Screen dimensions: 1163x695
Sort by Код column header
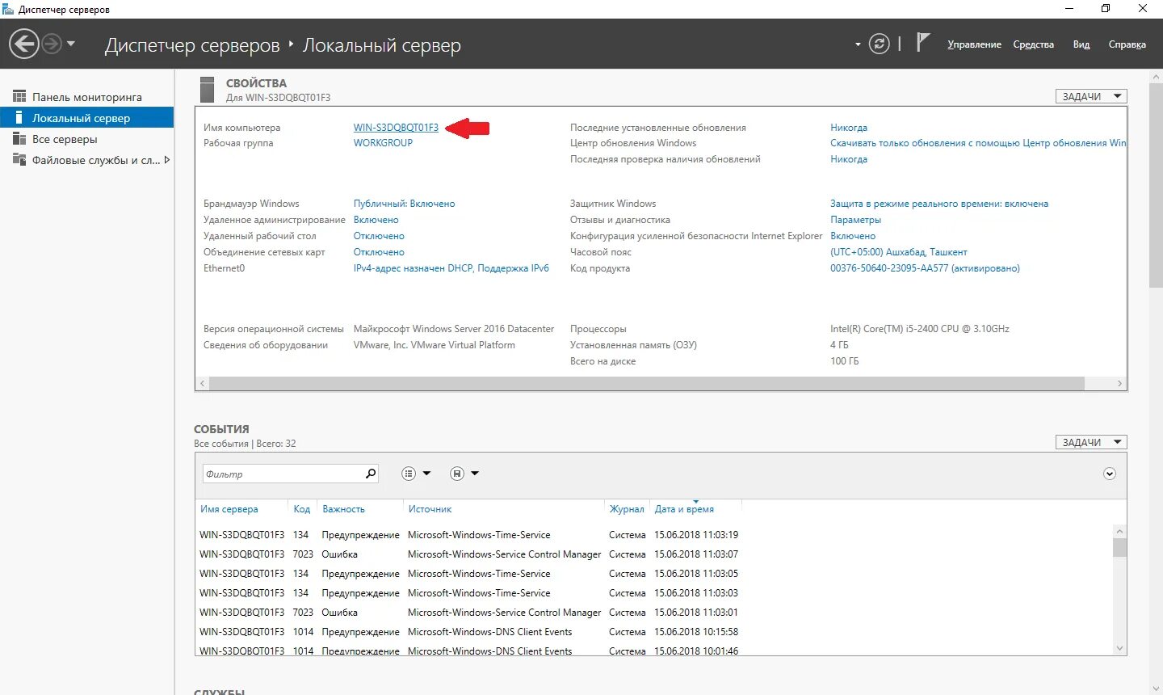click(302, 509)
